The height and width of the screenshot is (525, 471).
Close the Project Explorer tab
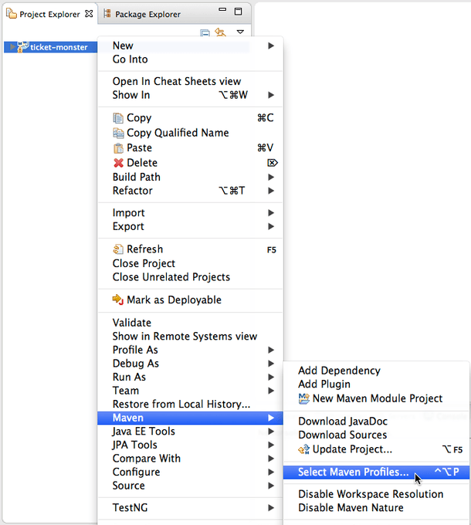tap(88, 13)
